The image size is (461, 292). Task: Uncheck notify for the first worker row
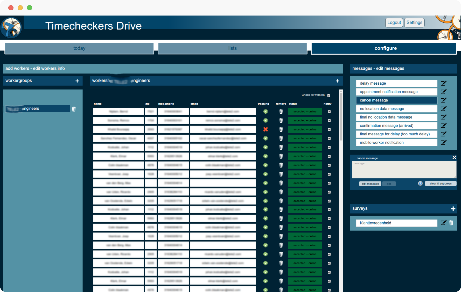[x=329, y=112]
